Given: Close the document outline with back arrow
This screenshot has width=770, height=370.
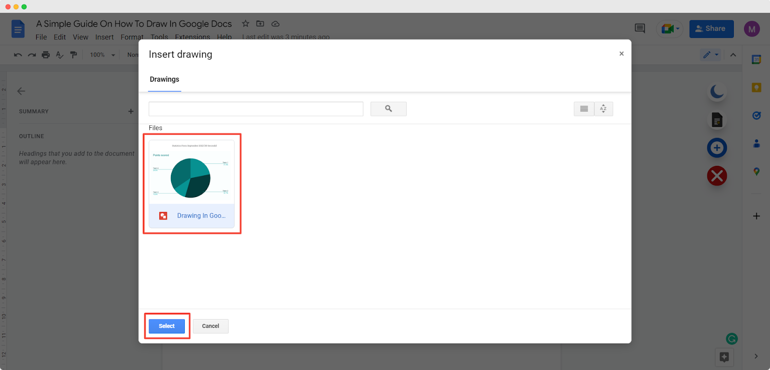Looking at the screenshot, I should (x=21, y=91).
